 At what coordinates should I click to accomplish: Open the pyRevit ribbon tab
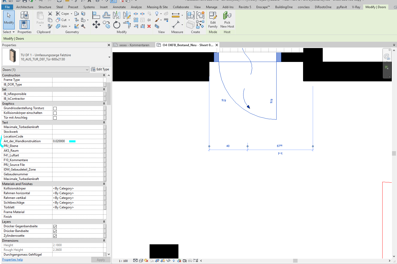[342, 7]
